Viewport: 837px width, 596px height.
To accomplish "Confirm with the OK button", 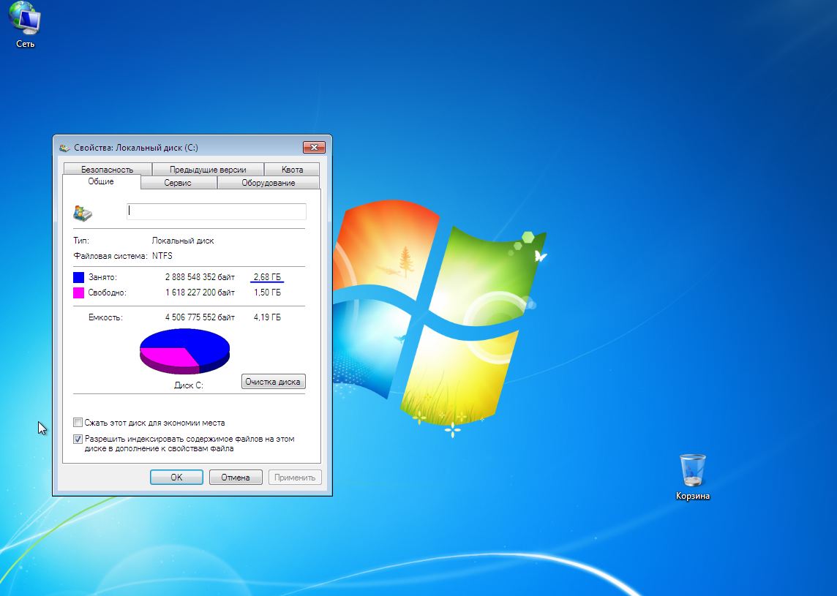I will 176,477.
